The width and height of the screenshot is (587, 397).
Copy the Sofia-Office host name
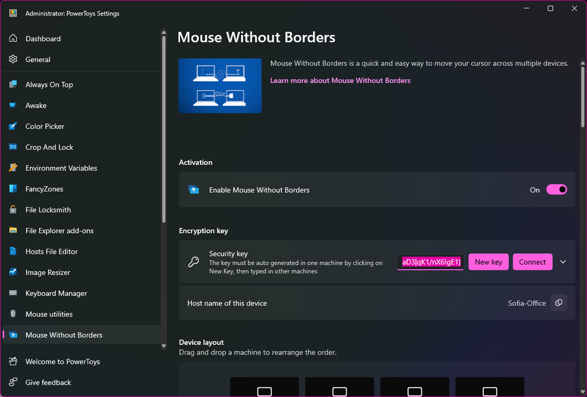[558, 302]
